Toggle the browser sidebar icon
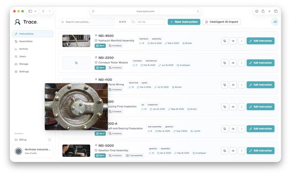This screenshot has height=175, width=291. (30, 11)
